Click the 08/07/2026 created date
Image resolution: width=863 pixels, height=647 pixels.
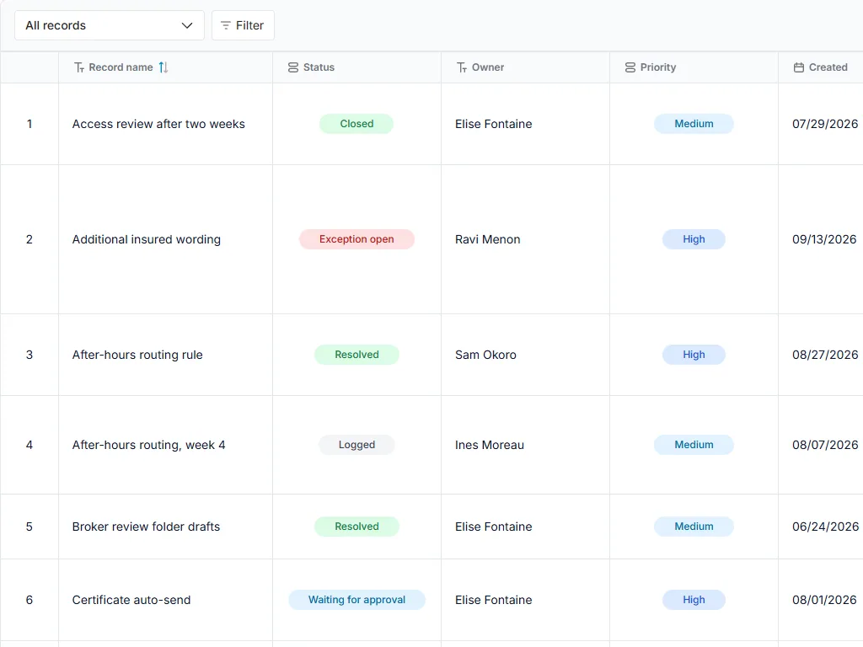(825, 445)
